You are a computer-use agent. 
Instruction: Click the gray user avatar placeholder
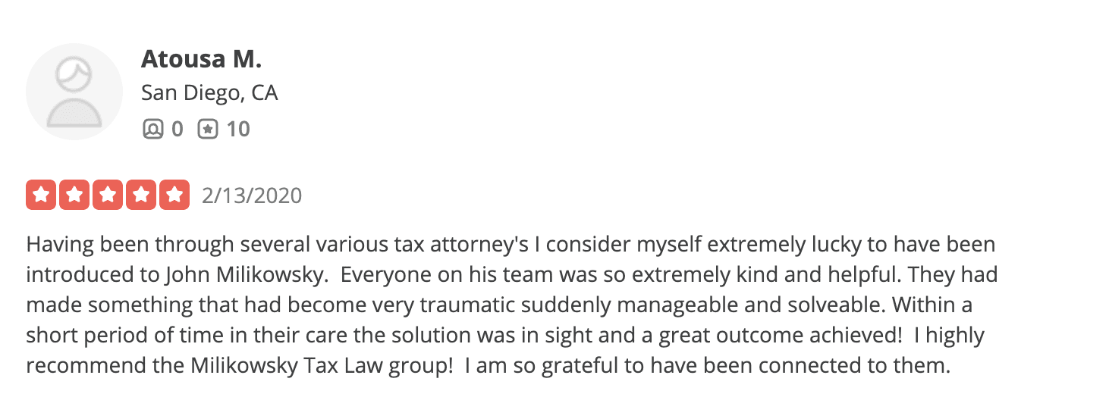[x=74, y=92]
